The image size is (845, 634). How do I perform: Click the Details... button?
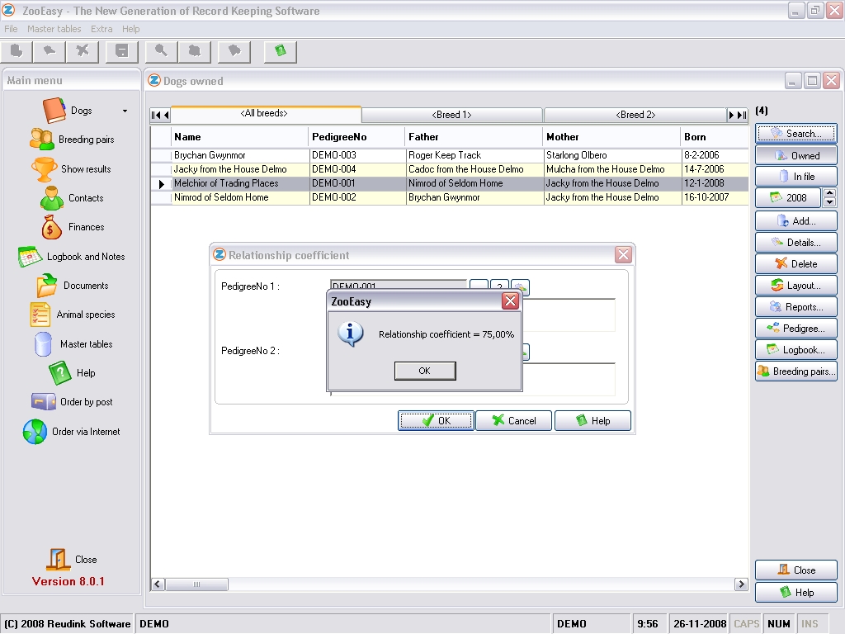point(796,243)
